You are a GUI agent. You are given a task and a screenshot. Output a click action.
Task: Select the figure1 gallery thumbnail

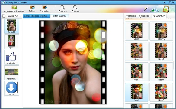pyautogui.click(x=11, y=42)
